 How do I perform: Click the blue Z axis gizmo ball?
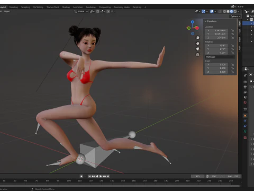(x=193, y=22)
